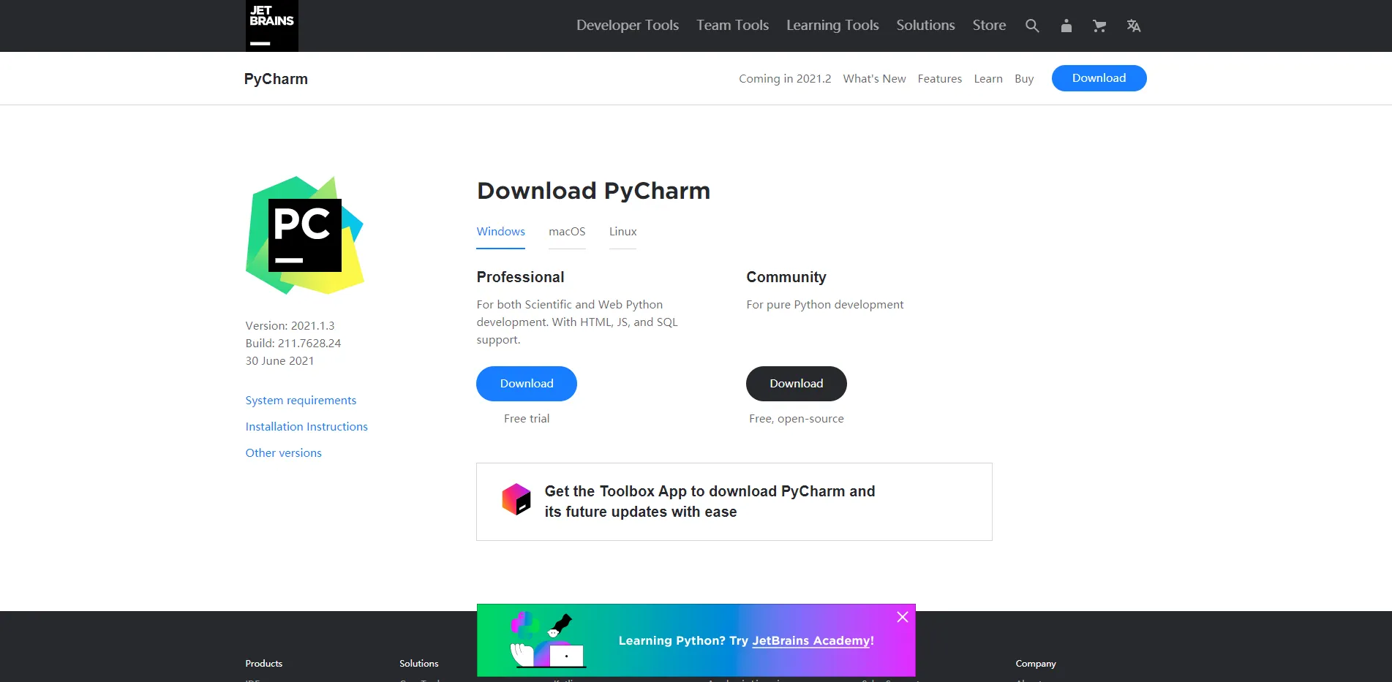1392x682 pixels.
Task: Download PyCharm Professional edition
Action: tap(527, 384)
